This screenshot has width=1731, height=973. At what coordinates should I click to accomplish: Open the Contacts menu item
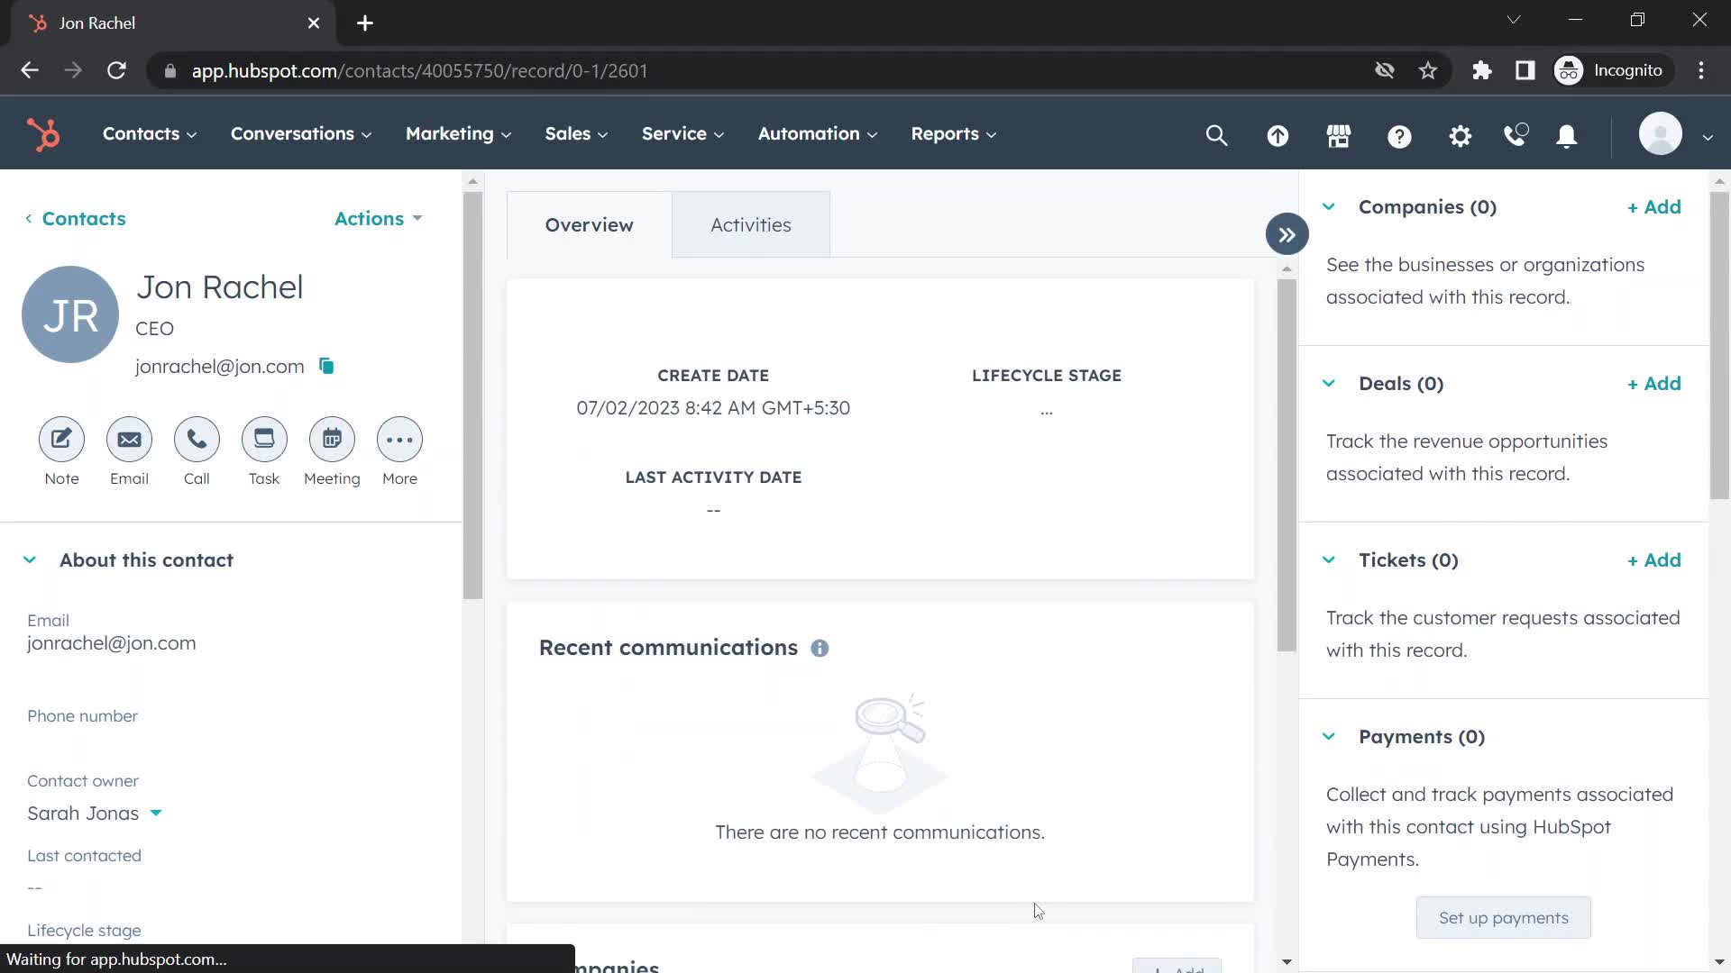pos(142,133)
